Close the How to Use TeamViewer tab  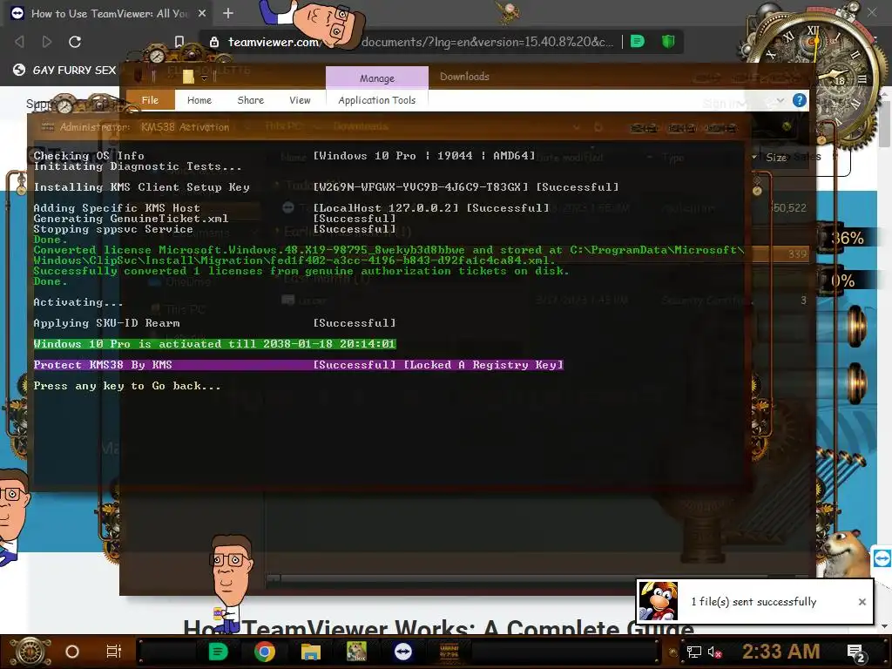pos(202,13)
